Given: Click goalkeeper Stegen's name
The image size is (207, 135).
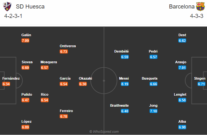Looking at the screenshot, I should tap(200, 78).
